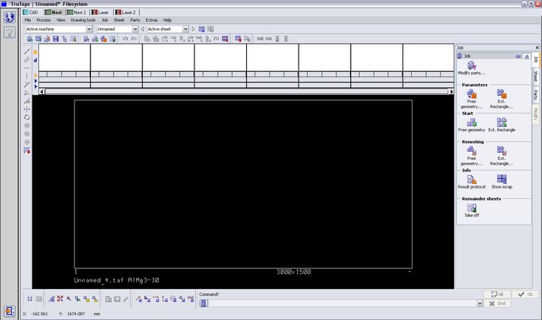Click the sheet overview icon beside Active sheet arrows
The height and width of the screenshot is (320, 542).
(202, 29)
